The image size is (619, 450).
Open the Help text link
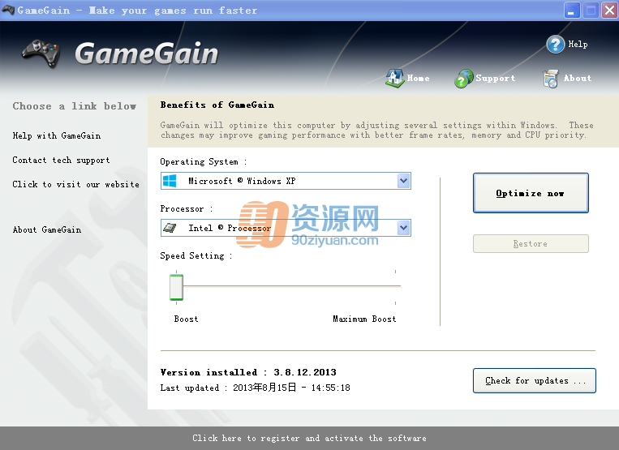pyautogui.click(x=578, y=44)
